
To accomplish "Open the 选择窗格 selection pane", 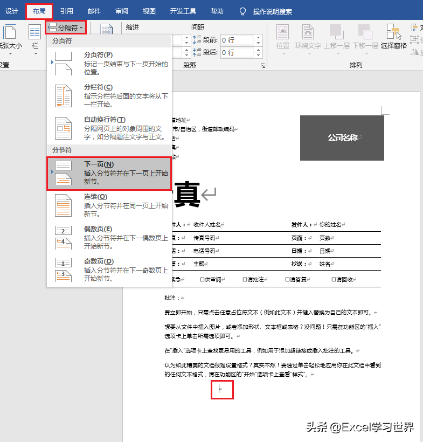I will pyautogui.click(x=394, y=37).
